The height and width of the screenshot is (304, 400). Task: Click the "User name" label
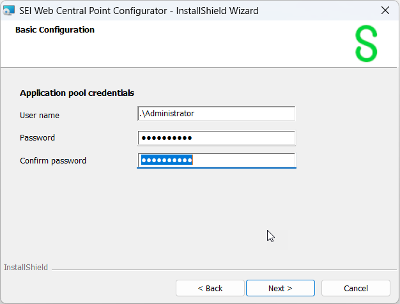(x=40, y=116)
